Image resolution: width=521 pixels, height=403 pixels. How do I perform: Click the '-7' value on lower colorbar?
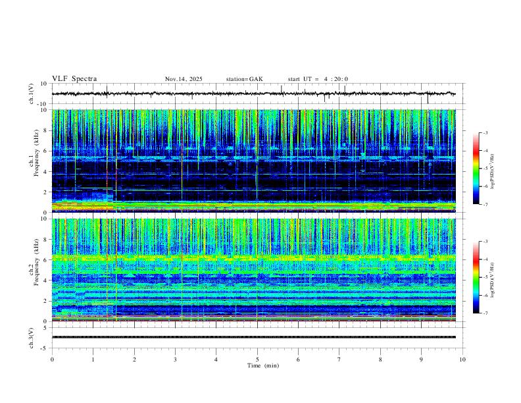point(485,313)
